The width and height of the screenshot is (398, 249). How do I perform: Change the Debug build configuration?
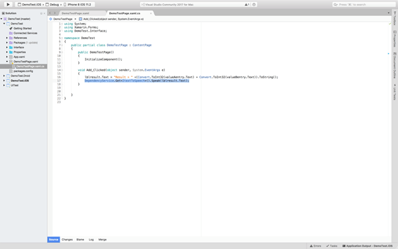[x=52, y=5]
